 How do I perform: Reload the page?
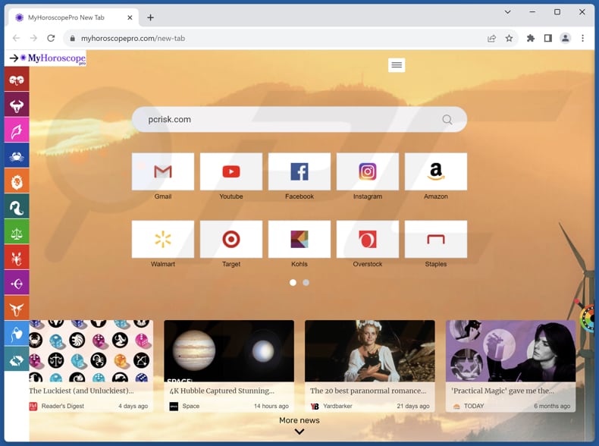[x=51, y=38]
